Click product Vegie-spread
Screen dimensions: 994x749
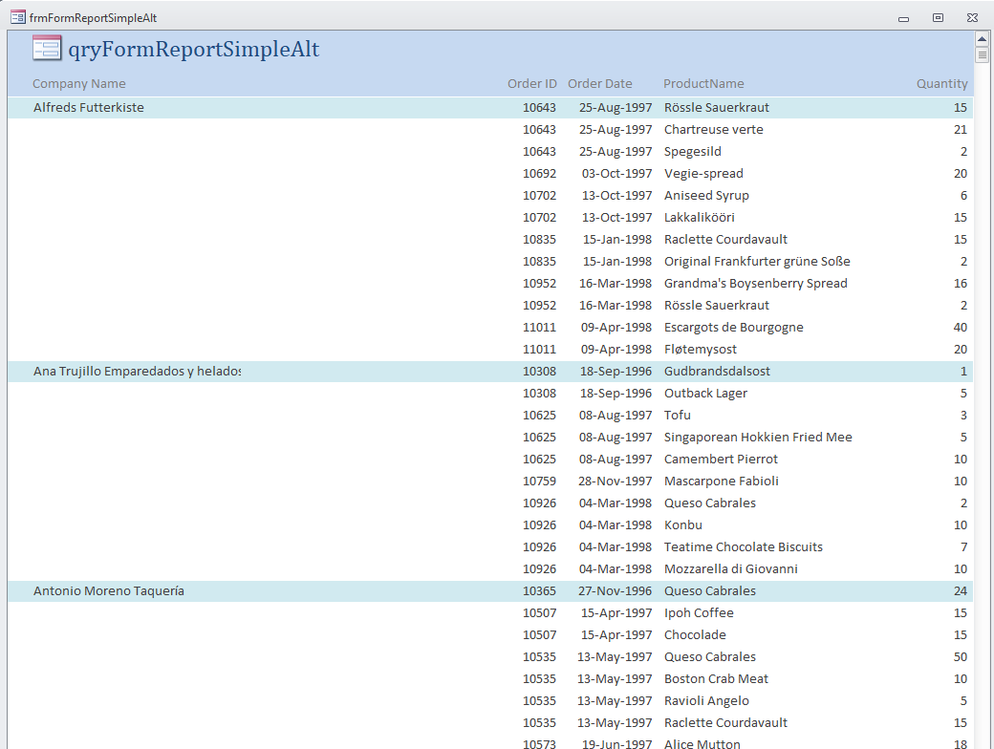[703, 174]
